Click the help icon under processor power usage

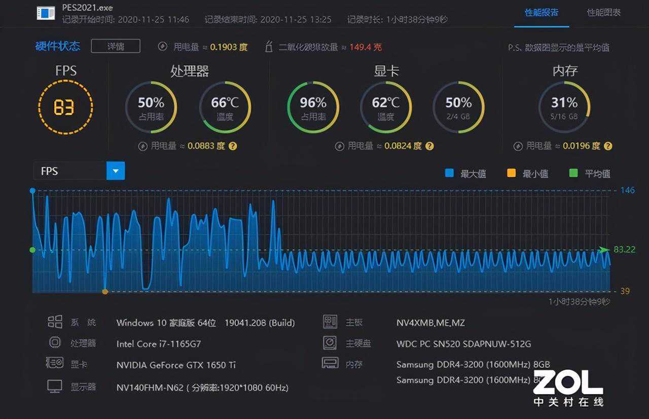click(233, 146)
